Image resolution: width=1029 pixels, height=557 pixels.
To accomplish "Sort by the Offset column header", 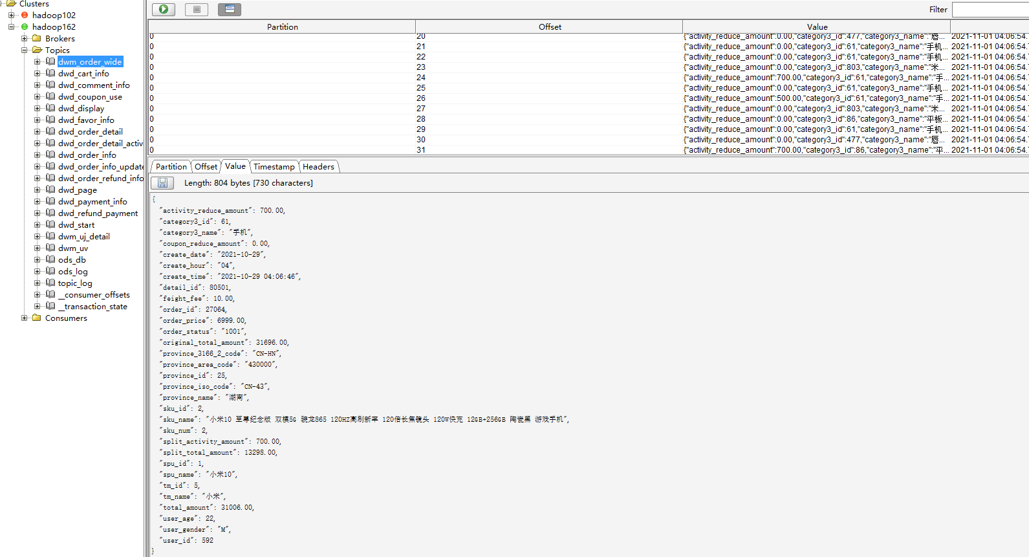I will point(549,27).
